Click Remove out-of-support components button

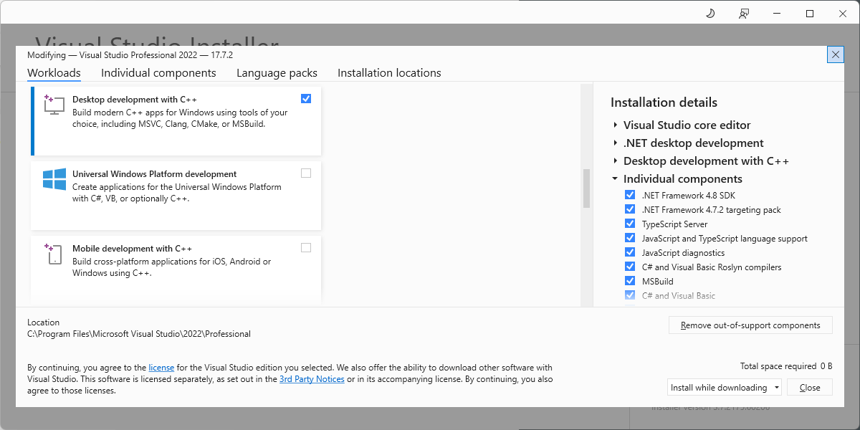click(750, 325)
